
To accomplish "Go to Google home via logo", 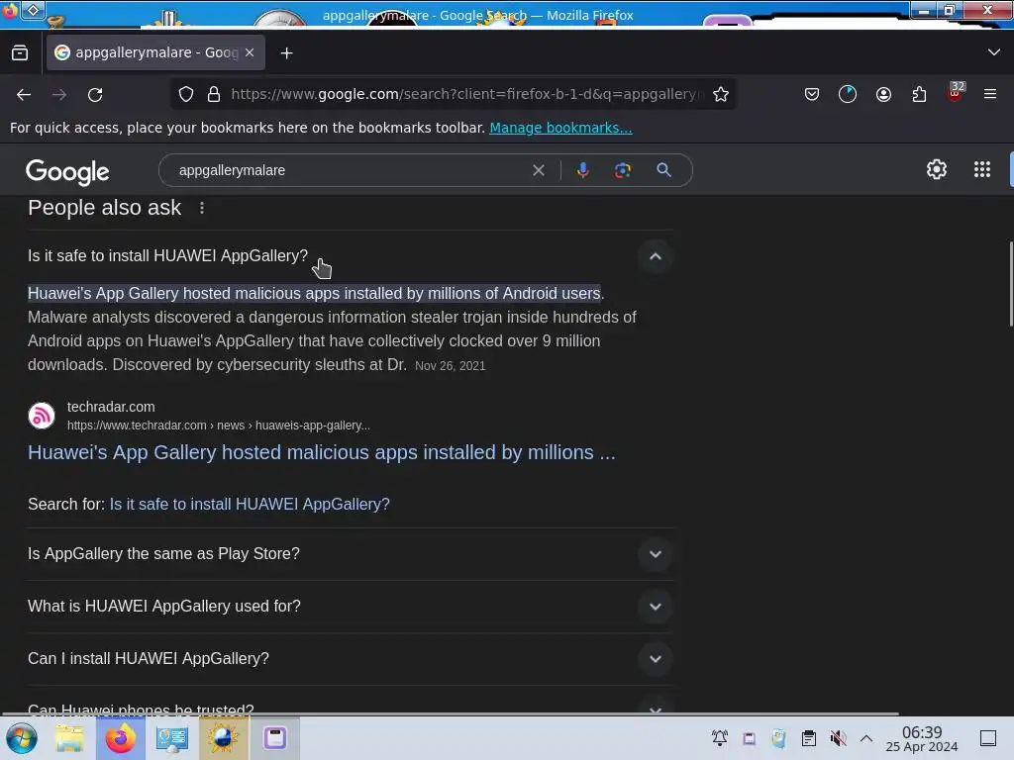I will pyautogui.click(x=67, y=171).
